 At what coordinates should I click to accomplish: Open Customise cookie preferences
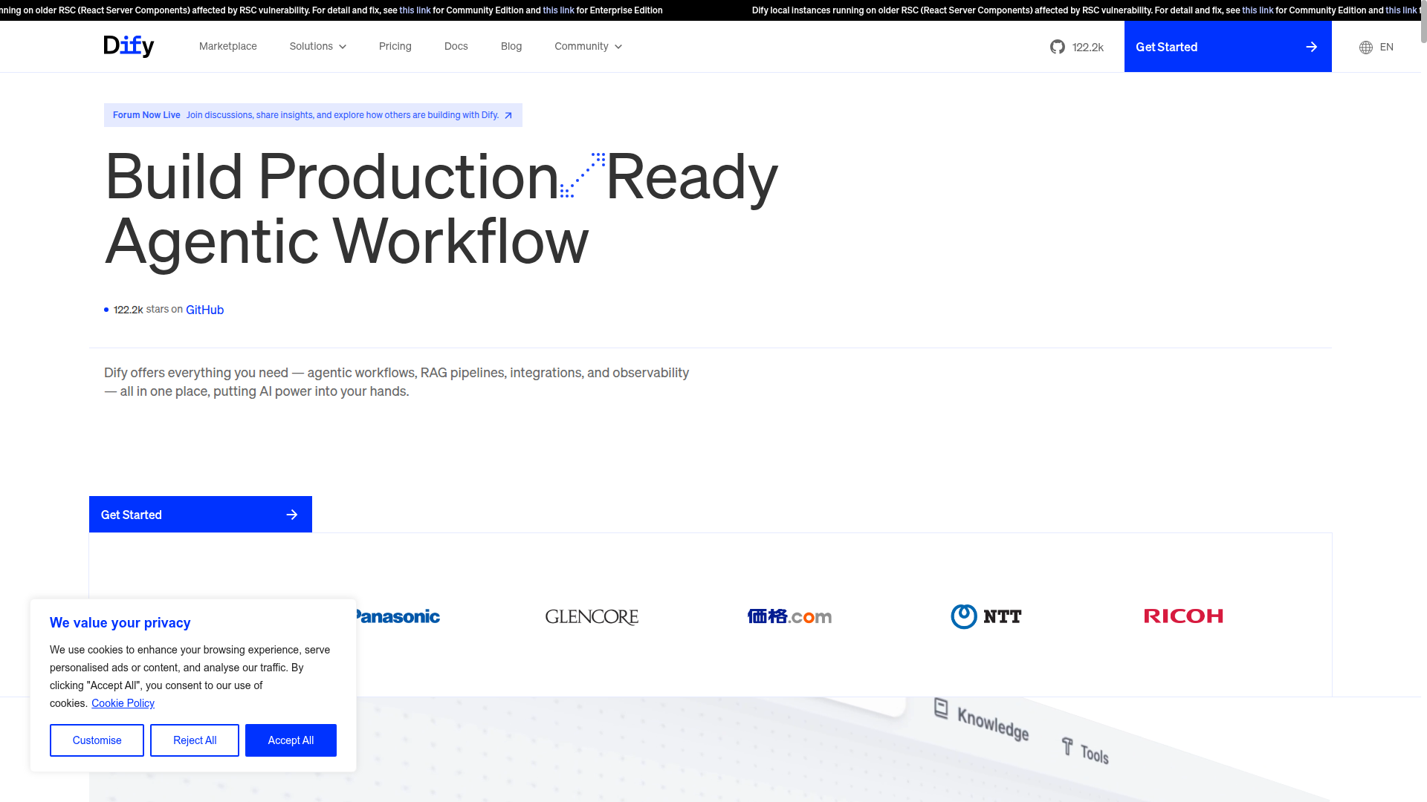coord(97,740)
